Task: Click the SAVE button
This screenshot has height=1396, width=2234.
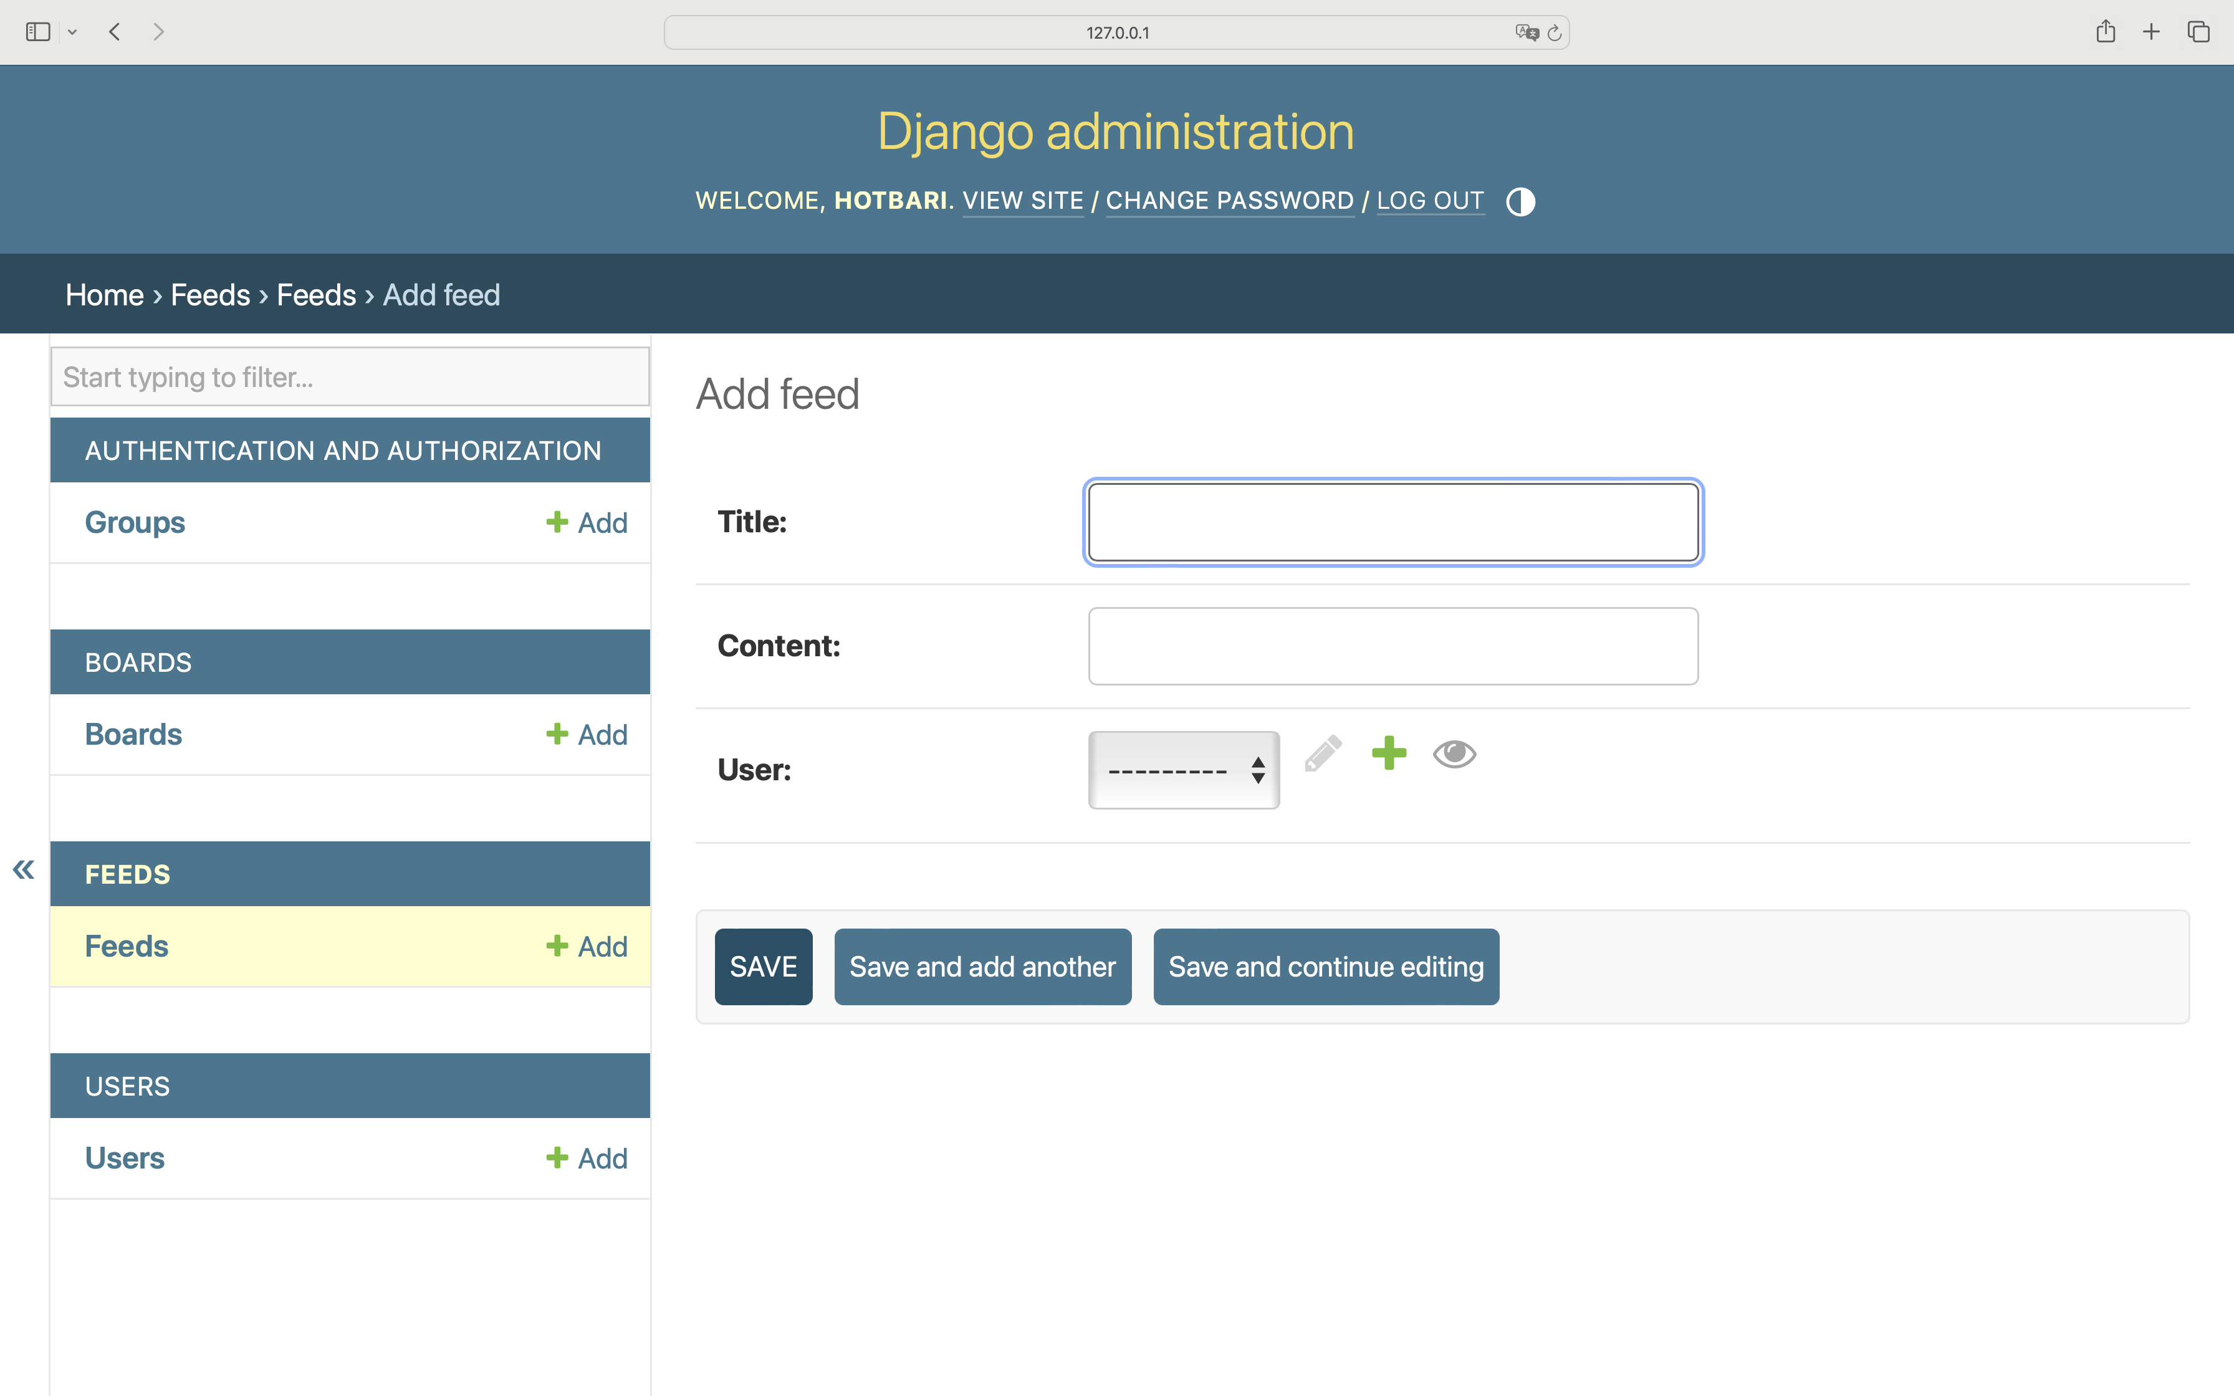Action: [764, 967]
